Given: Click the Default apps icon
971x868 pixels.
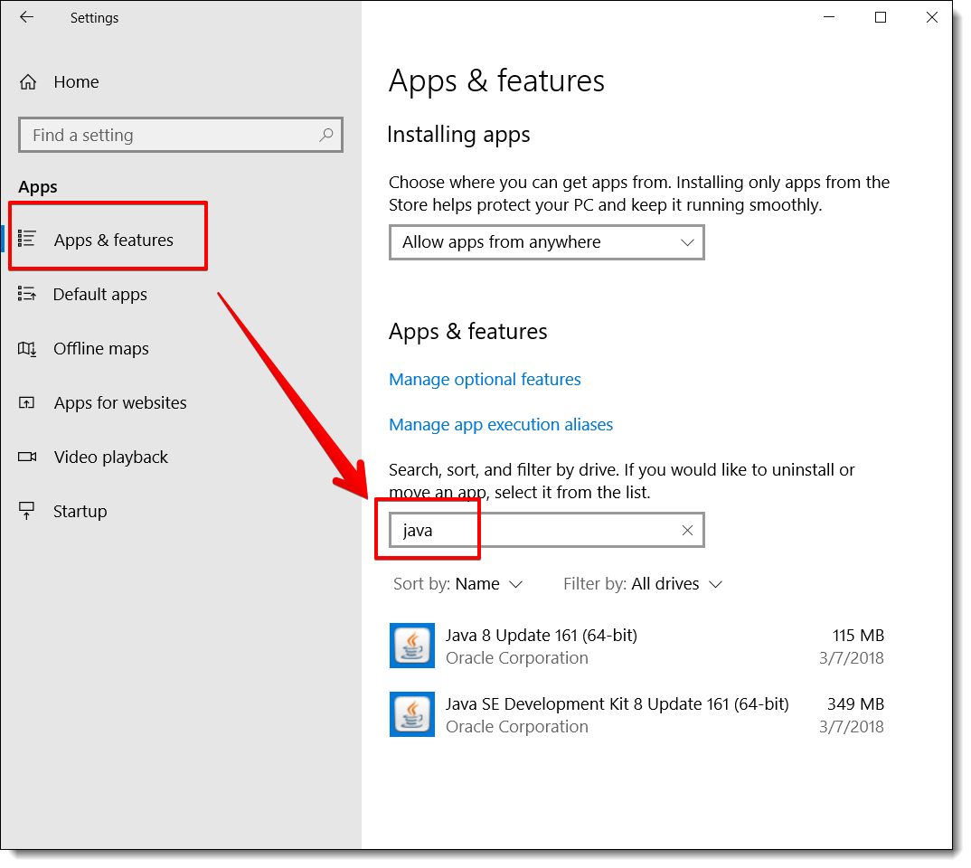Looking at the screenshot, I should [26, 294].
